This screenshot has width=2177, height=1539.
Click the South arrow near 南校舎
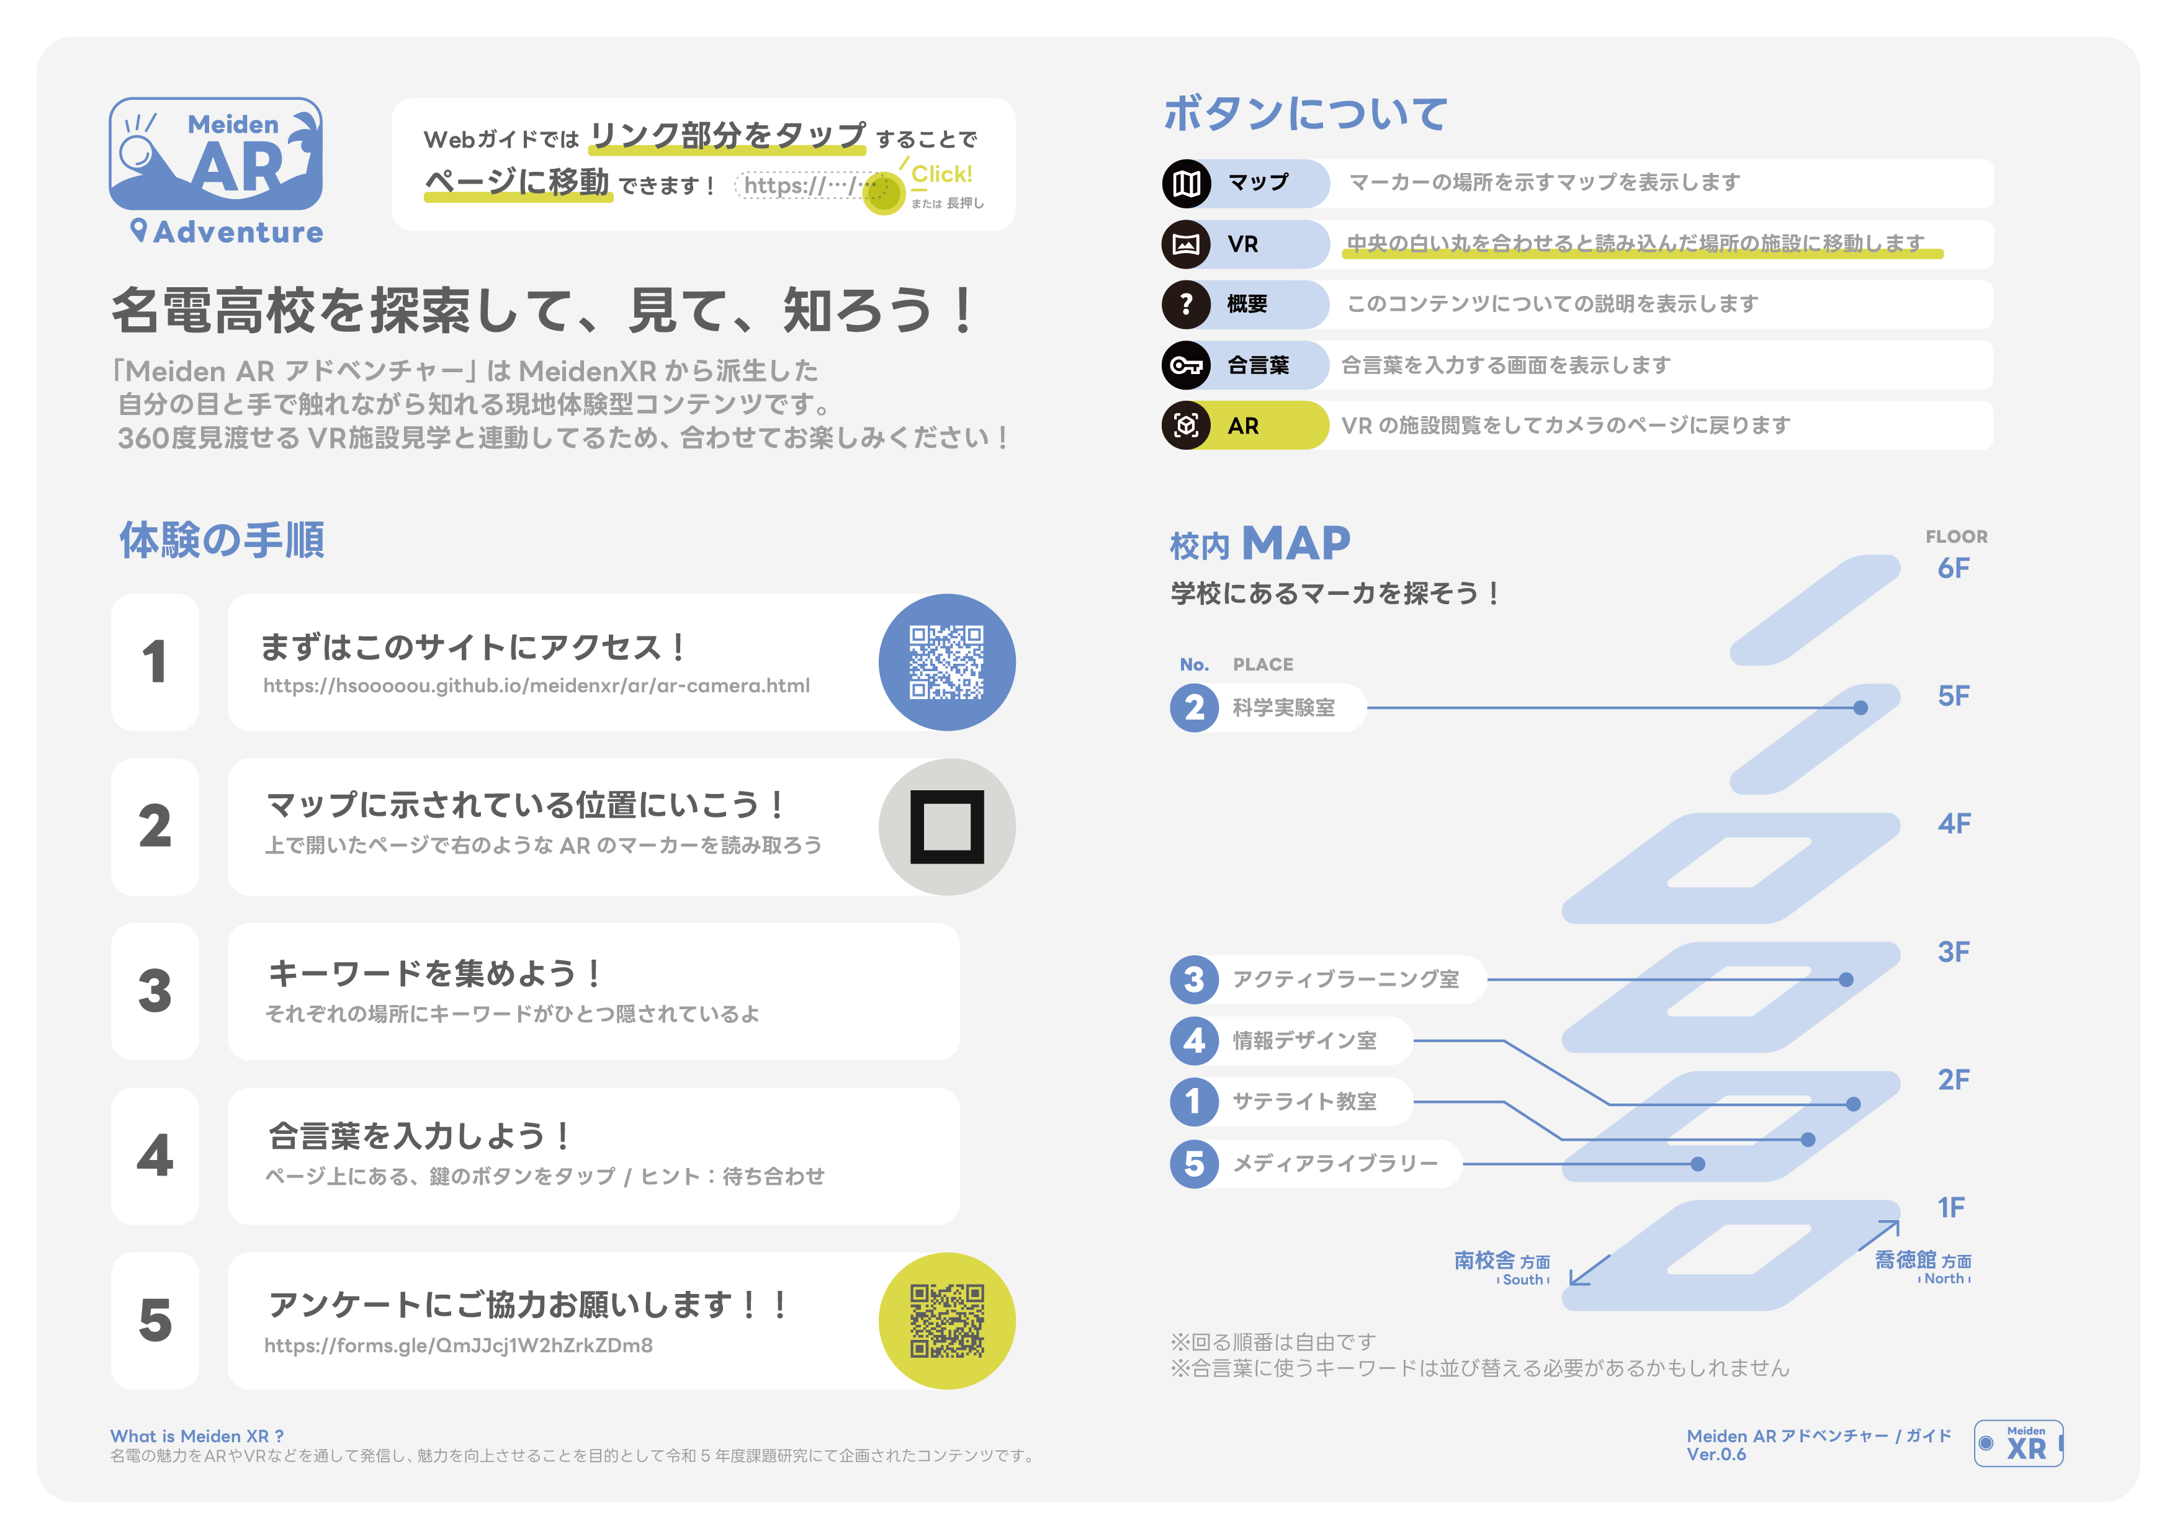point(1590,1270)
